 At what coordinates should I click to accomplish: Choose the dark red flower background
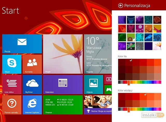pos(157,20)
